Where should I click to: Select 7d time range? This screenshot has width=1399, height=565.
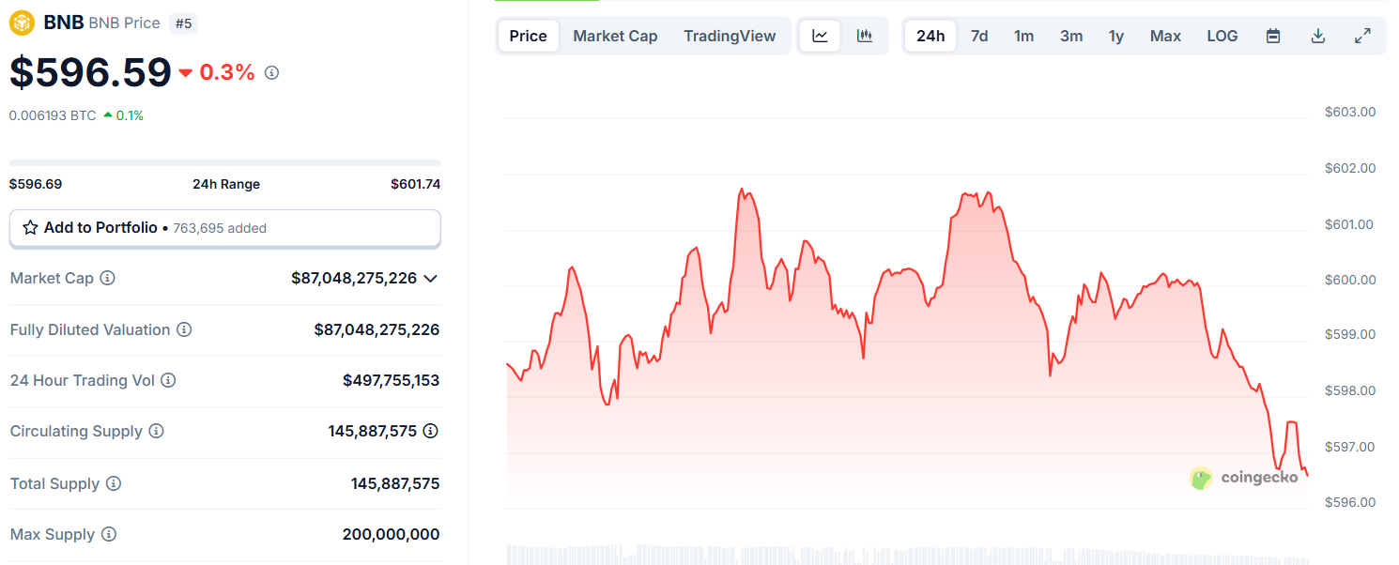click(x=979, y=36)
